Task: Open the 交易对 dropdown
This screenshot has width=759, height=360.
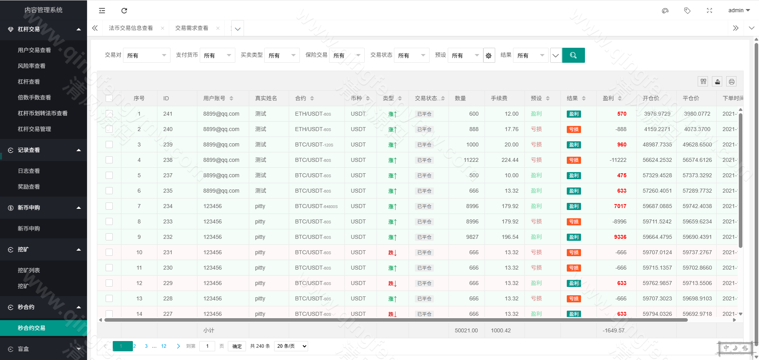Action: [147, 56]
